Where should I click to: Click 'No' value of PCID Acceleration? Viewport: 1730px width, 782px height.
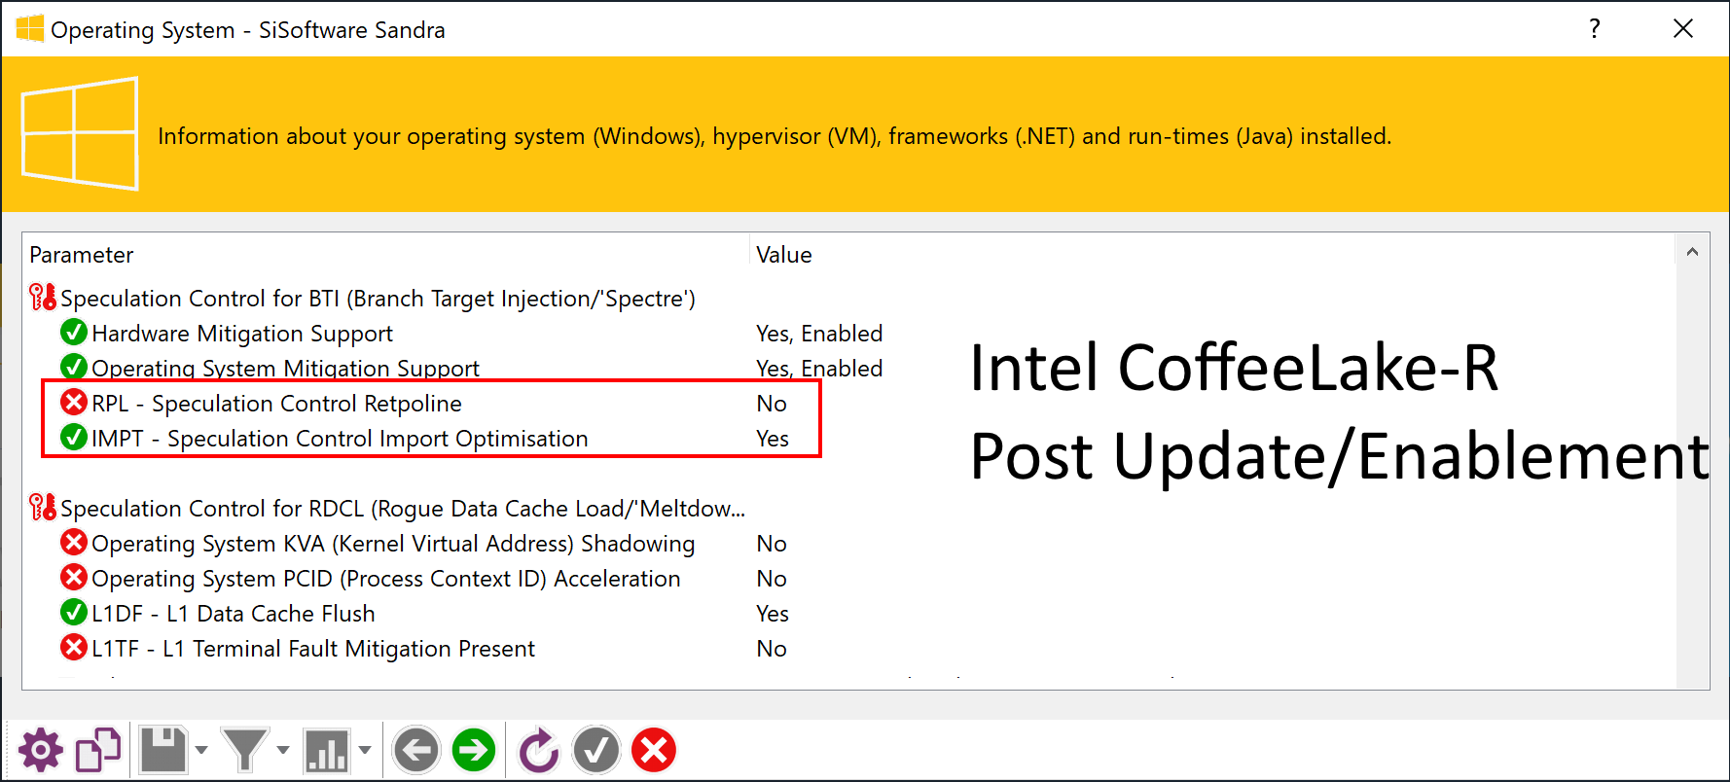click(772, 579)
